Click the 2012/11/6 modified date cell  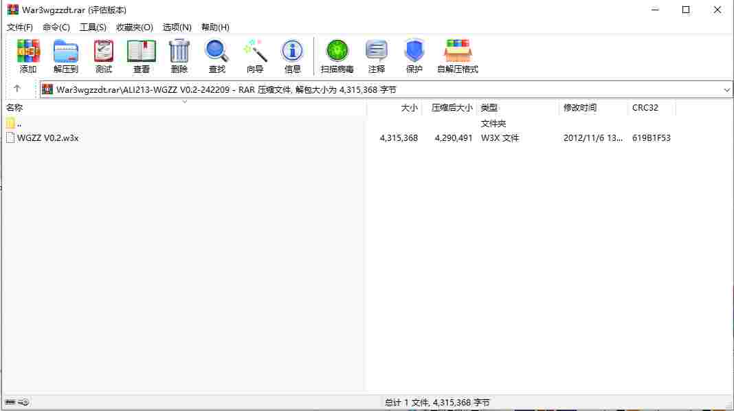pyautogui.click(x=592, y=138)
